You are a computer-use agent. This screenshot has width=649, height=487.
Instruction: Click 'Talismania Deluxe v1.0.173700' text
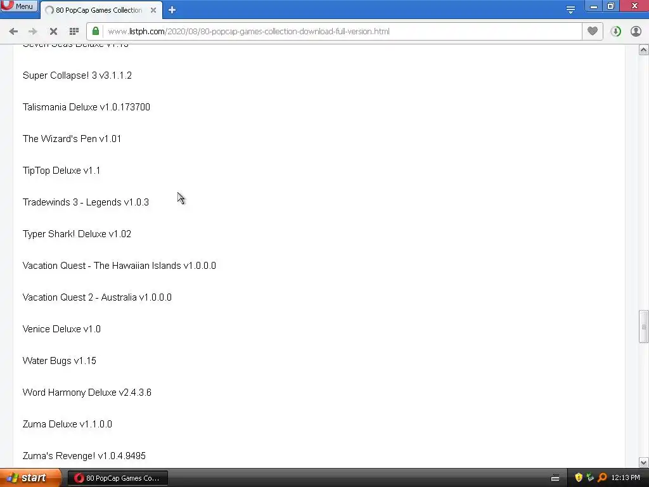(x=86, y=107)
